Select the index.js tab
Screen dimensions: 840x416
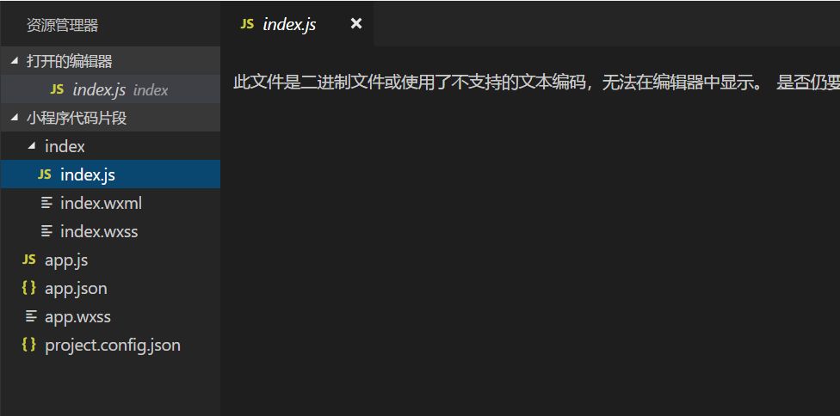pos(297,23)
